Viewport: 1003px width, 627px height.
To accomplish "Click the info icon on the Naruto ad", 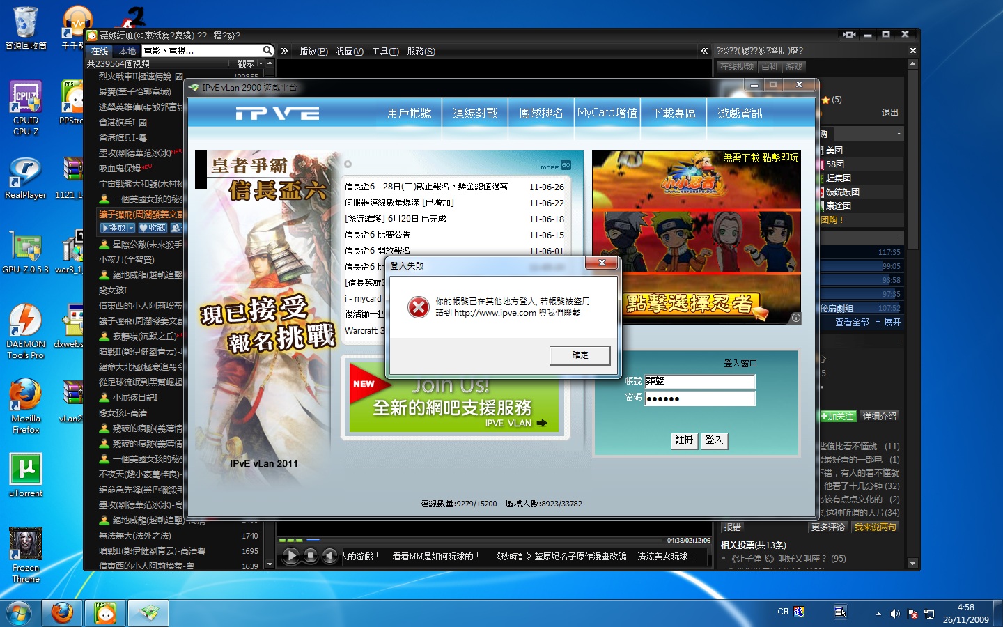I will pos(795,318).
